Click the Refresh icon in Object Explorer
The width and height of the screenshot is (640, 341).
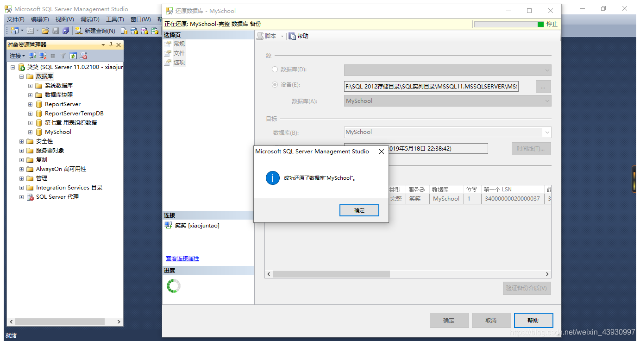tap(73, 56)
